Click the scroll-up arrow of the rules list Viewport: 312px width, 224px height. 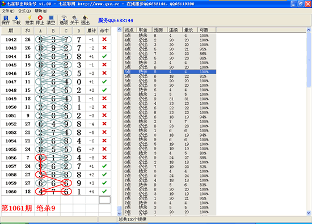tap(309, 30)
